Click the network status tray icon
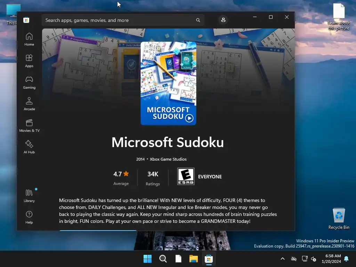This screenshot has width=356, height=267. coord(305,259)
